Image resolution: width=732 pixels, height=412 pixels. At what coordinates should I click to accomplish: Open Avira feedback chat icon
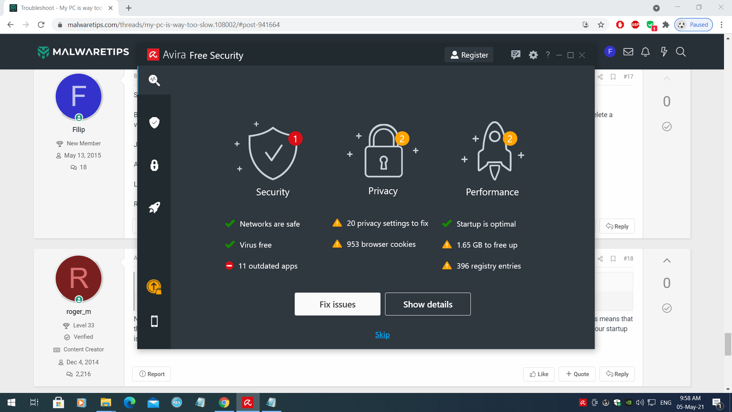tap(515, 55)
